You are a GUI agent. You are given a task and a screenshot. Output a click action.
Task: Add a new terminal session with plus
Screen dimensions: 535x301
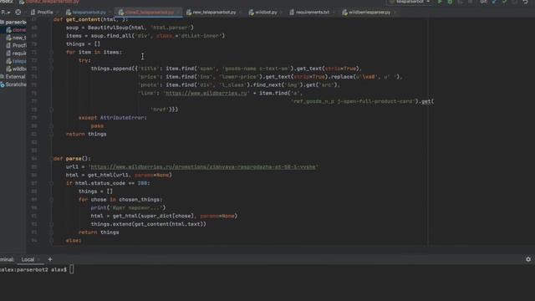pos(50,259)
